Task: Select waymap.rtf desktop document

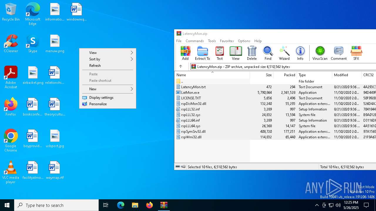Action: click(55, 171)
